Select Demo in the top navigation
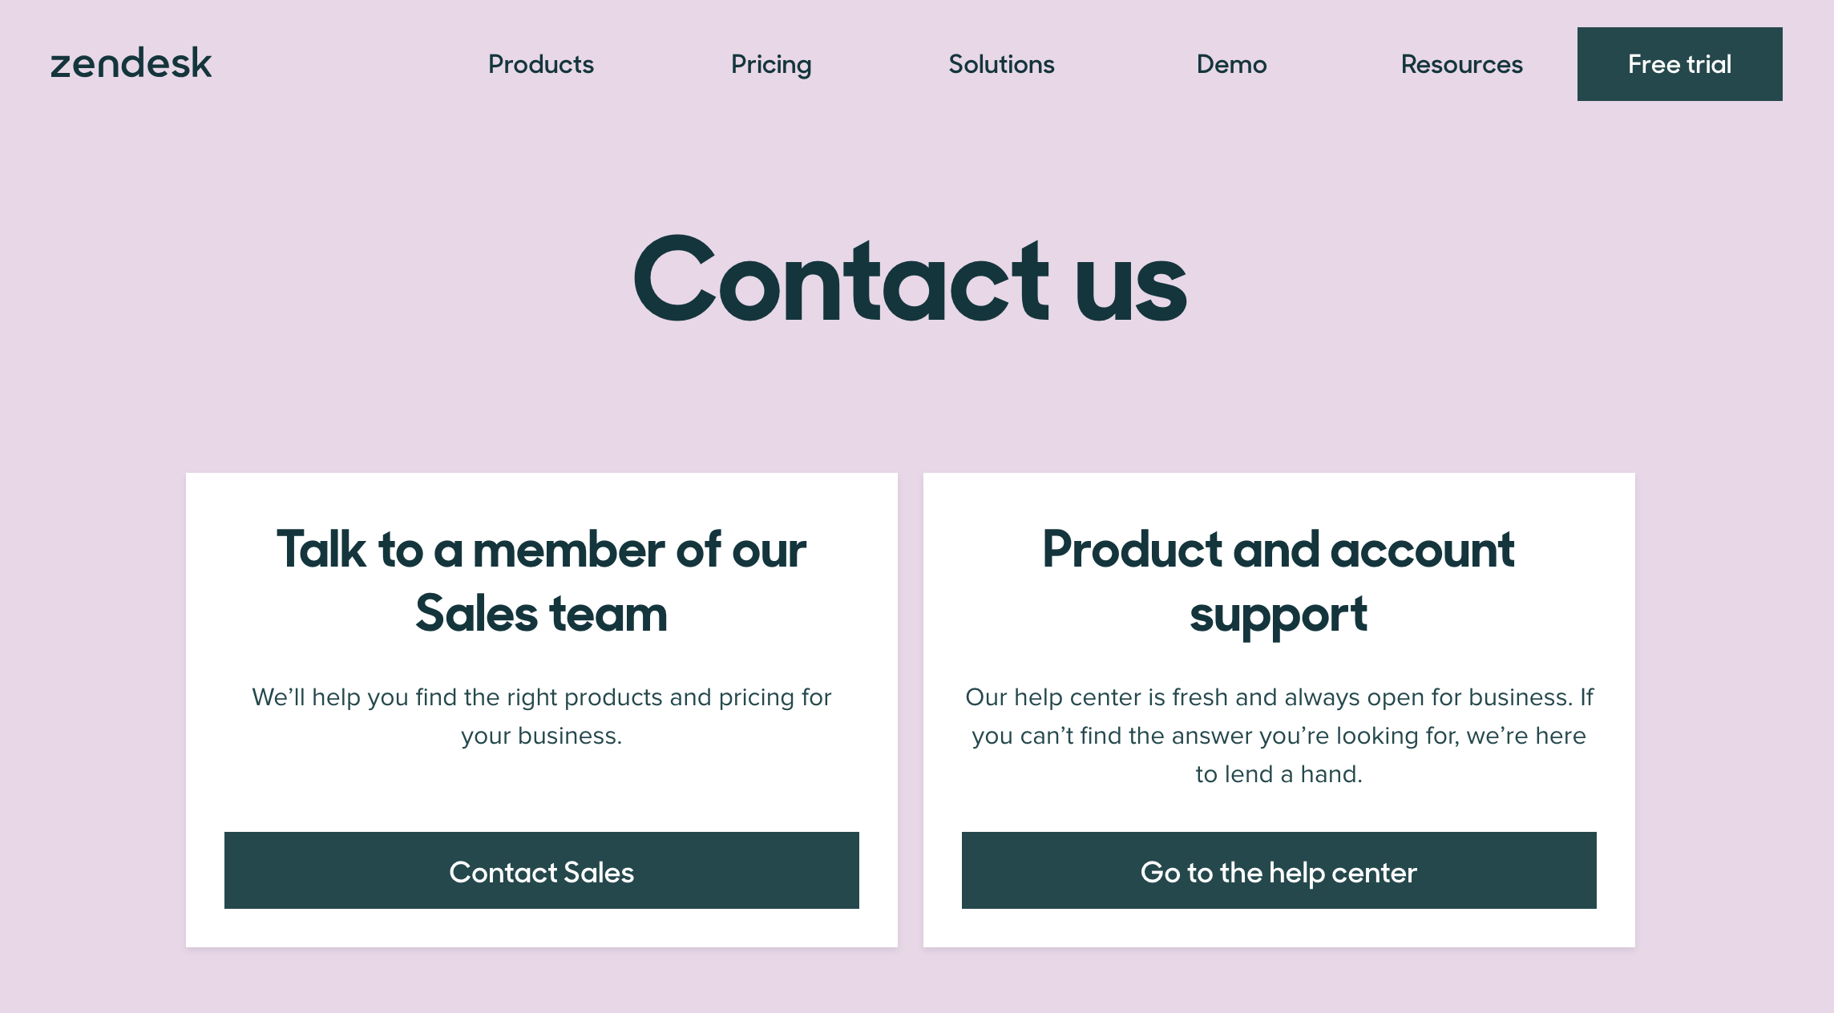 [x=1231, y=64]
